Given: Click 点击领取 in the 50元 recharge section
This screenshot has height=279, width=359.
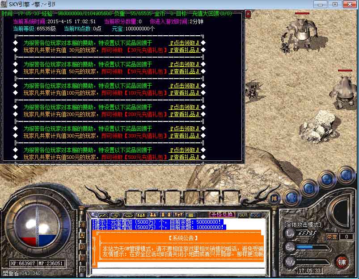Looking at the screenshot, I should pyautogui.click(x=185, y=64).
